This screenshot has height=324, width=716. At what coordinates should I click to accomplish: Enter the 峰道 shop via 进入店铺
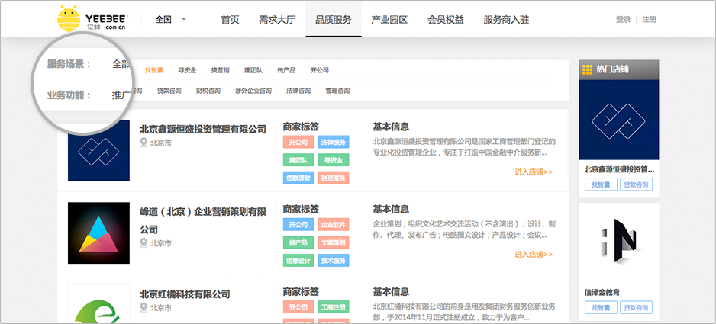[534, 254]
